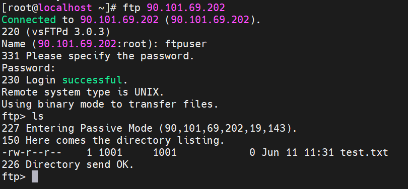Click the 227 Entering Passive Mode line
The image size is (408, 189).
[149, 128]
